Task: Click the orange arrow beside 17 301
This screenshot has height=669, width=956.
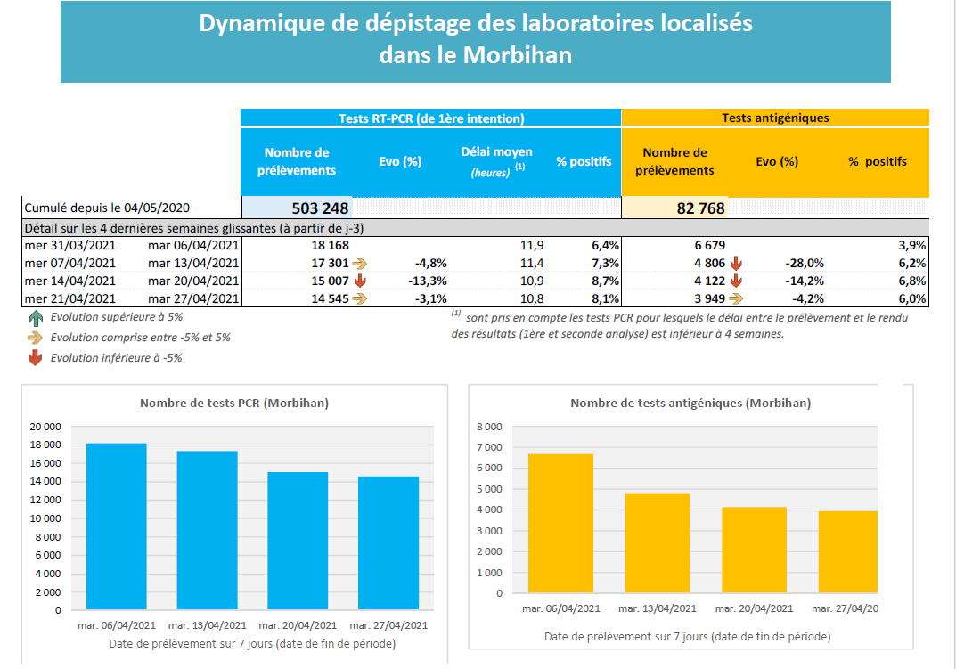Action: (360, 264)
